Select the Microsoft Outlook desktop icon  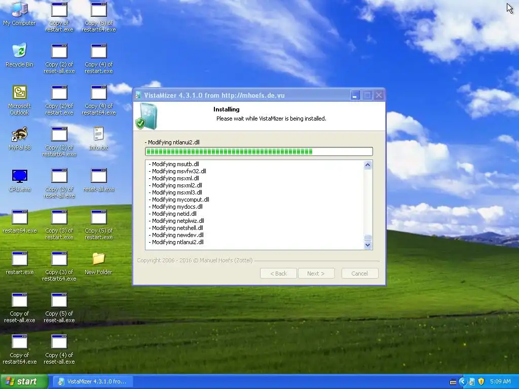click(19, 100)
